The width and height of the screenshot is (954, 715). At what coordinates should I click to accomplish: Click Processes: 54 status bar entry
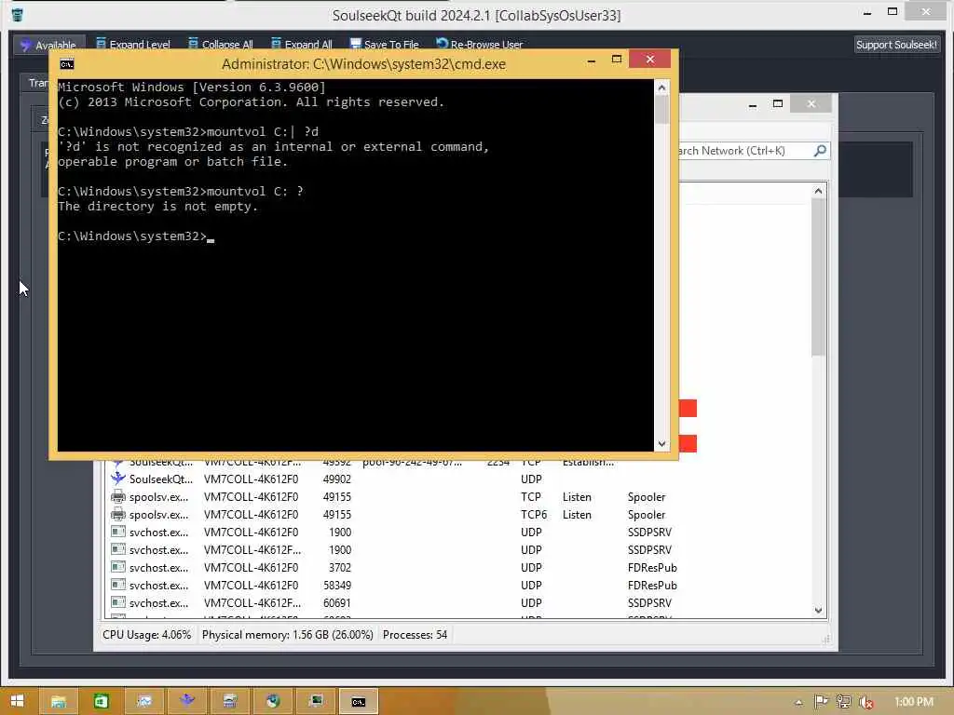(x=415, y=635)
